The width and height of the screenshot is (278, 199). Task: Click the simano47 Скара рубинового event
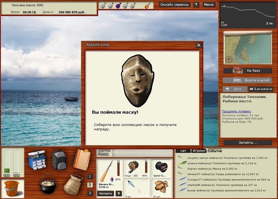point(223,174)
